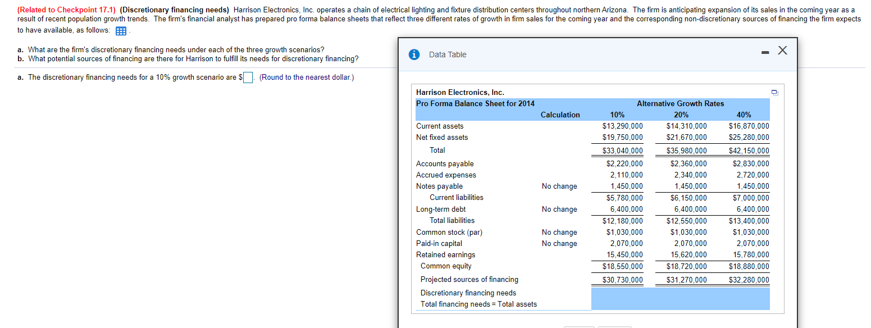The height and width of the screenshot is (328, 871).
Task: Click total assets value $35,980,000
Action: point(687,151)
